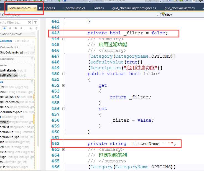Open the JsHelper.cs tab

click(x=47, y=8)
